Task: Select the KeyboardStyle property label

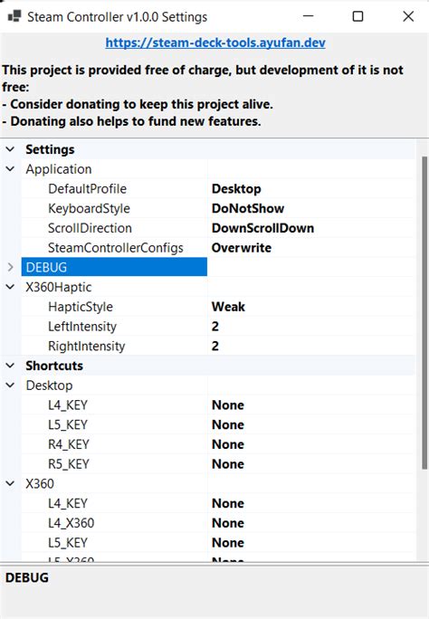Action: point(89,208)
